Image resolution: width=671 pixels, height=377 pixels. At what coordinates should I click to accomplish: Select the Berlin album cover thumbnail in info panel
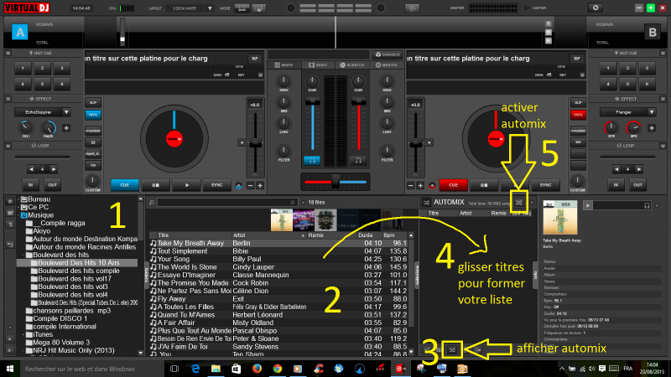tap(559, 217)
